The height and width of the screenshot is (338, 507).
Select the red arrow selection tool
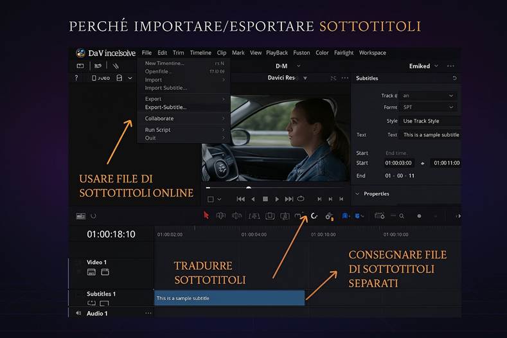(x=206, y=215)
